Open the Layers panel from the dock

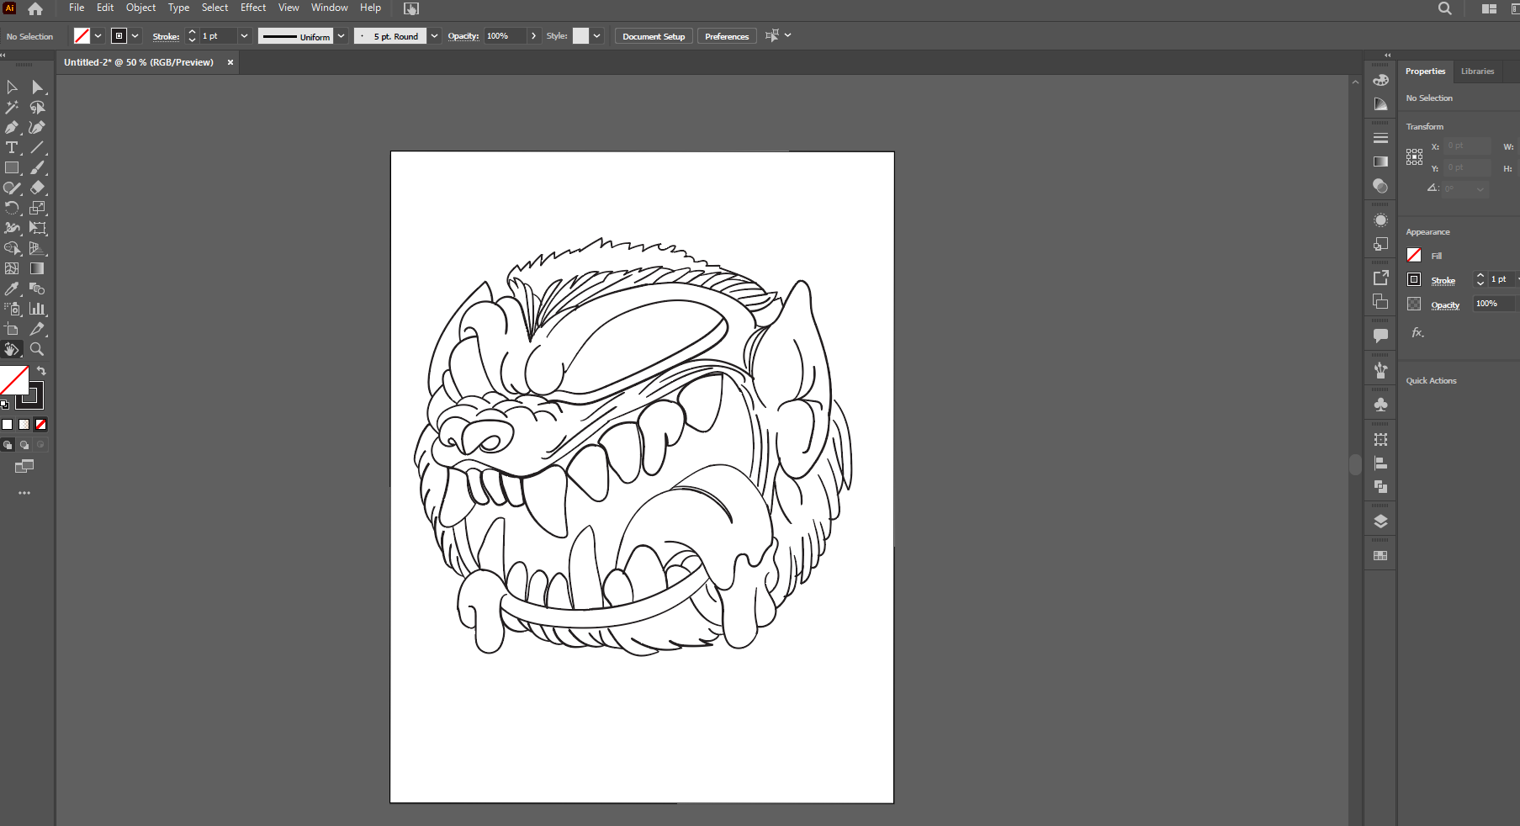coord(1380,522)
